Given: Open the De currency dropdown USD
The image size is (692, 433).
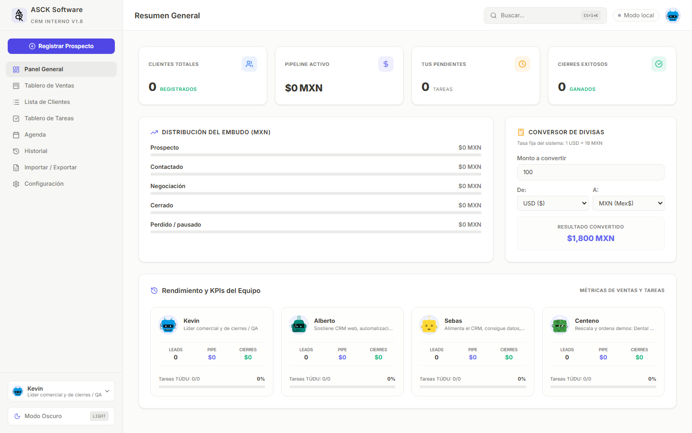Looking at the screenshot, I should pyautogui.click(x=553, y=203).
